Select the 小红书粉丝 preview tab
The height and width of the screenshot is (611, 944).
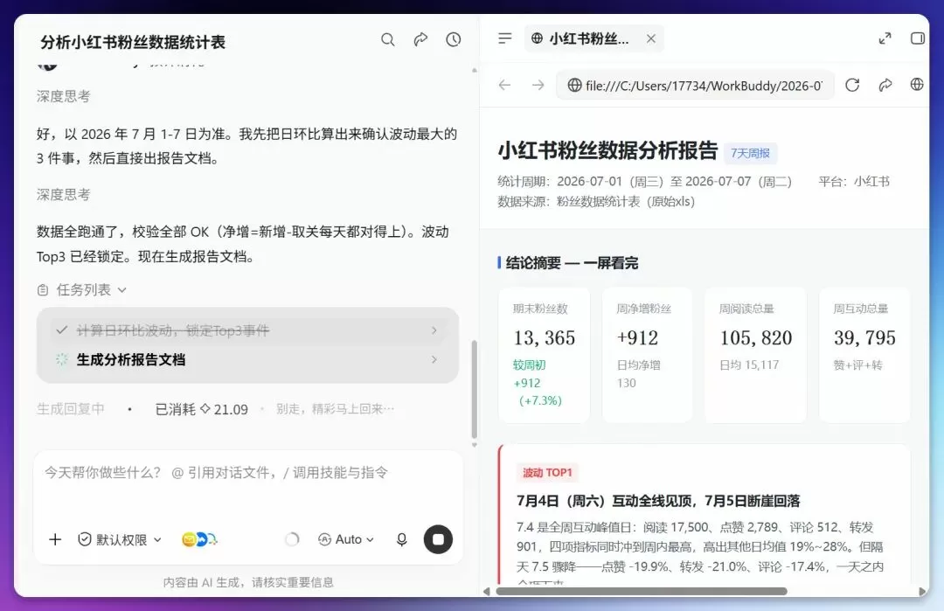tap(593, 38)
